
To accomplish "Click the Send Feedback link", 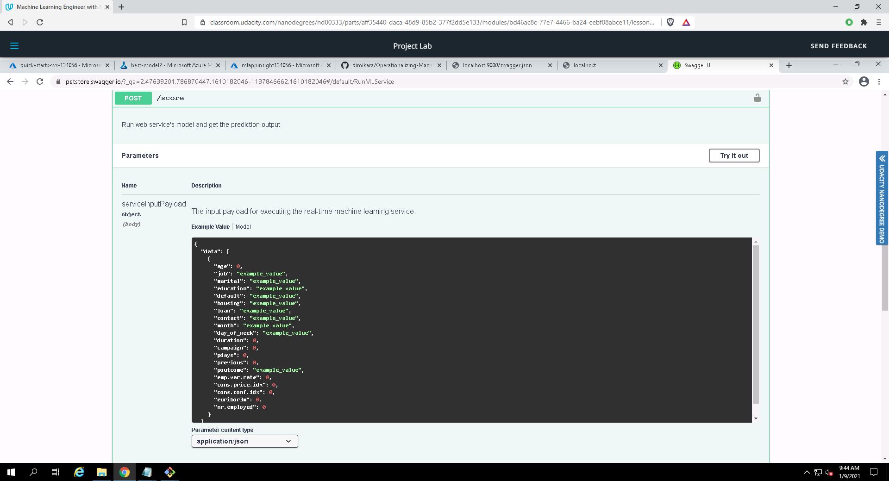I will point(839,46).
